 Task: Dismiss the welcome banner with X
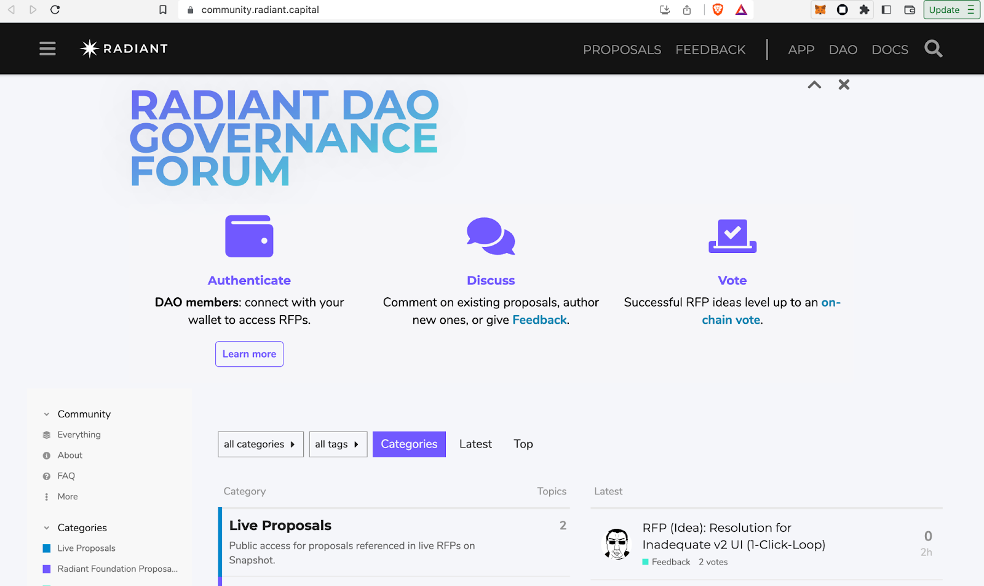tap(844, 85)
